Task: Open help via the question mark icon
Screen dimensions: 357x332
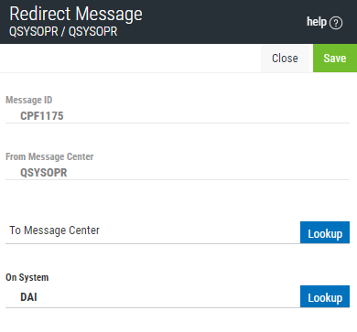Action: pos(336,23)
